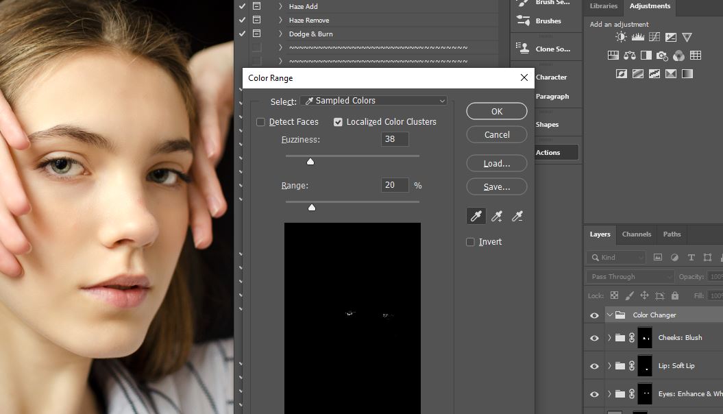
Task: Enable the Detect Faces checkbox
Action: click(261, 122)
